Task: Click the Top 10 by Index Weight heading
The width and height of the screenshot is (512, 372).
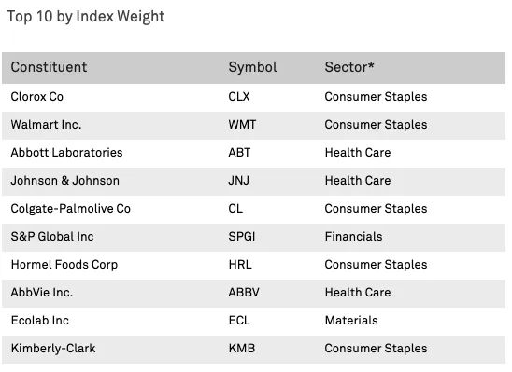Action: [x=86, y=17]
